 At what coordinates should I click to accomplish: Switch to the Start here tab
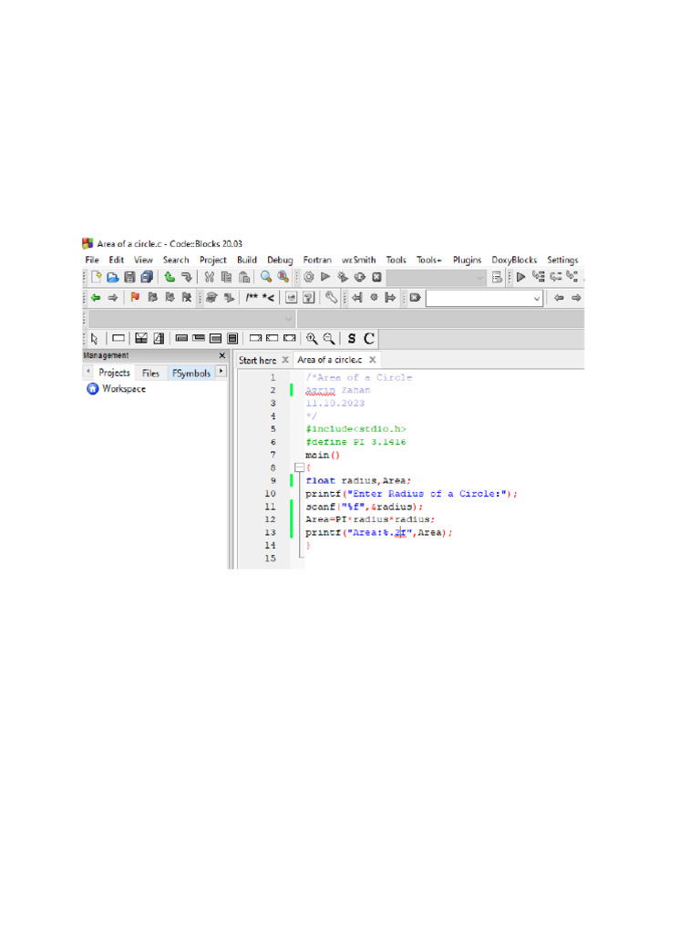click(257, 360)
